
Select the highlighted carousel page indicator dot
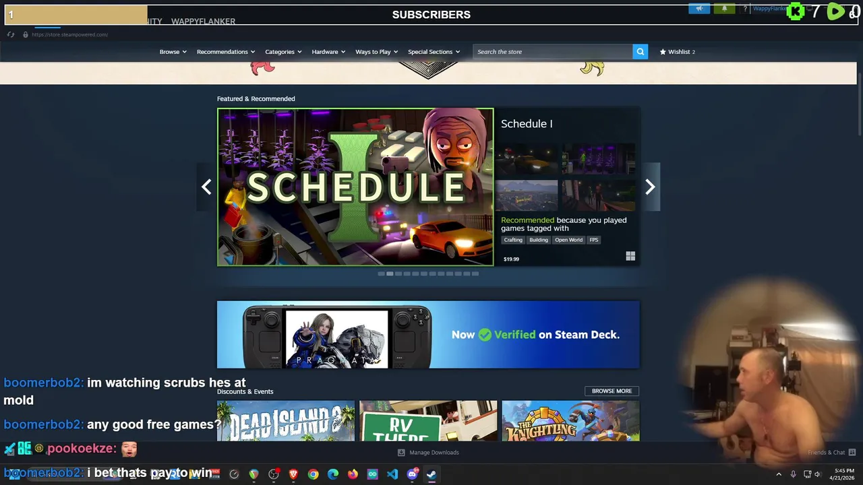point(390,273)
